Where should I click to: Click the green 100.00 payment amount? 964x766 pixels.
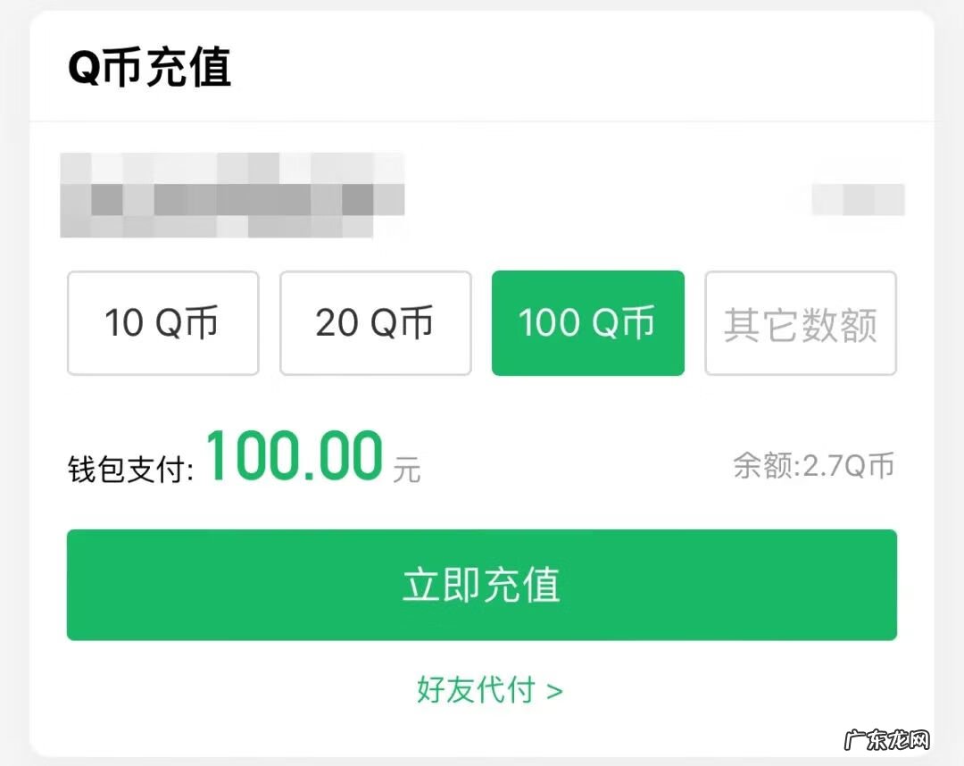[295, 457]
